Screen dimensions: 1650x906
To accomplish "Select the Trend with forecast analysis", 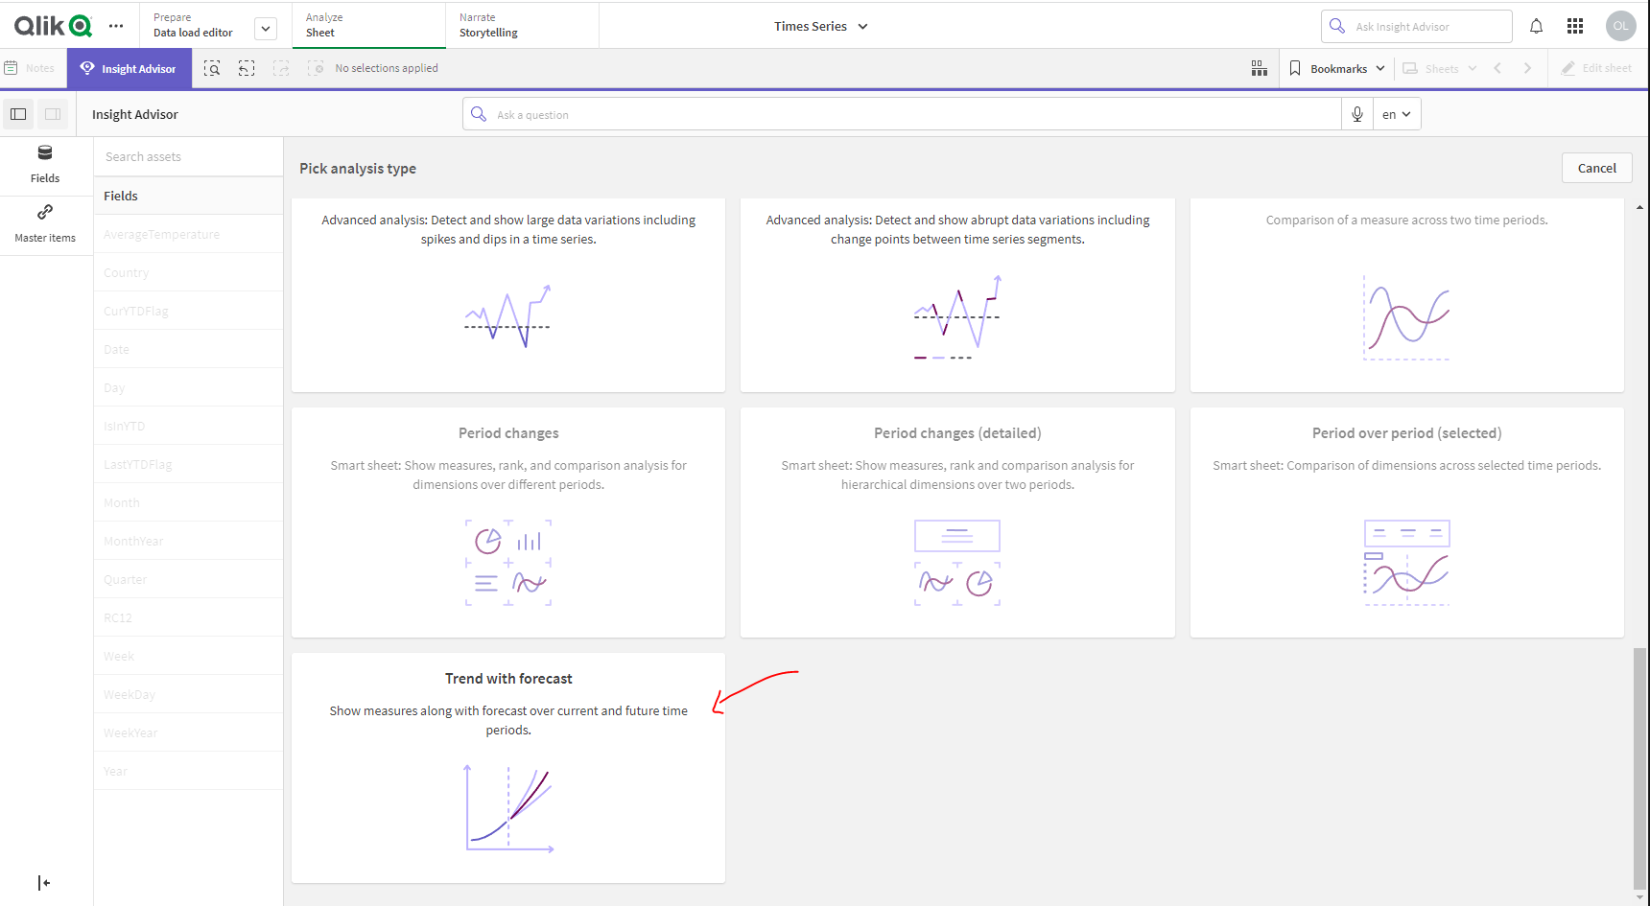I will coord(508,767).
